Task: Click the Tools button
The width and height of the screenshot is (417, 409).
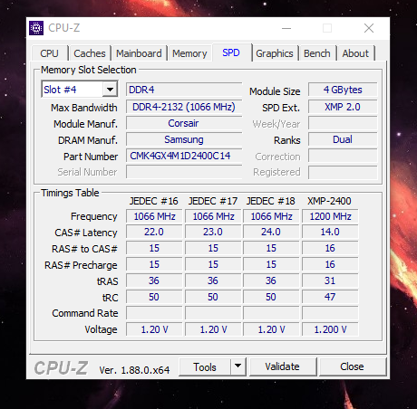Action: 205,366
